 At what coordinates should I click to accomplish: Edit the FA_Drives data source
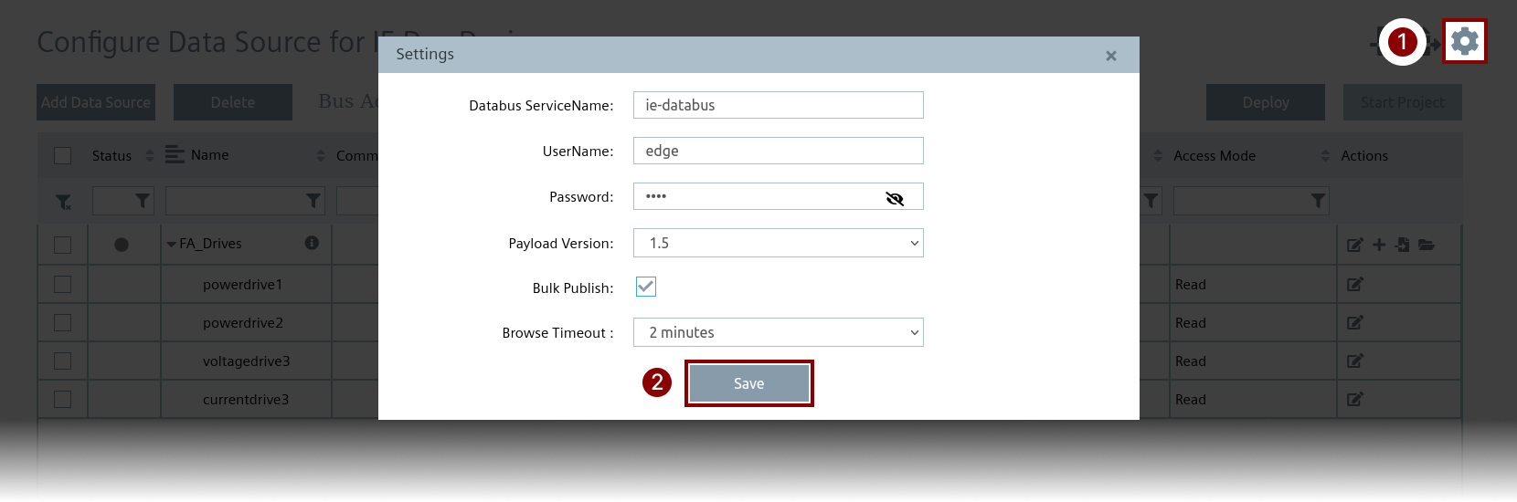pyautogui.click(x=1355, y=245)
